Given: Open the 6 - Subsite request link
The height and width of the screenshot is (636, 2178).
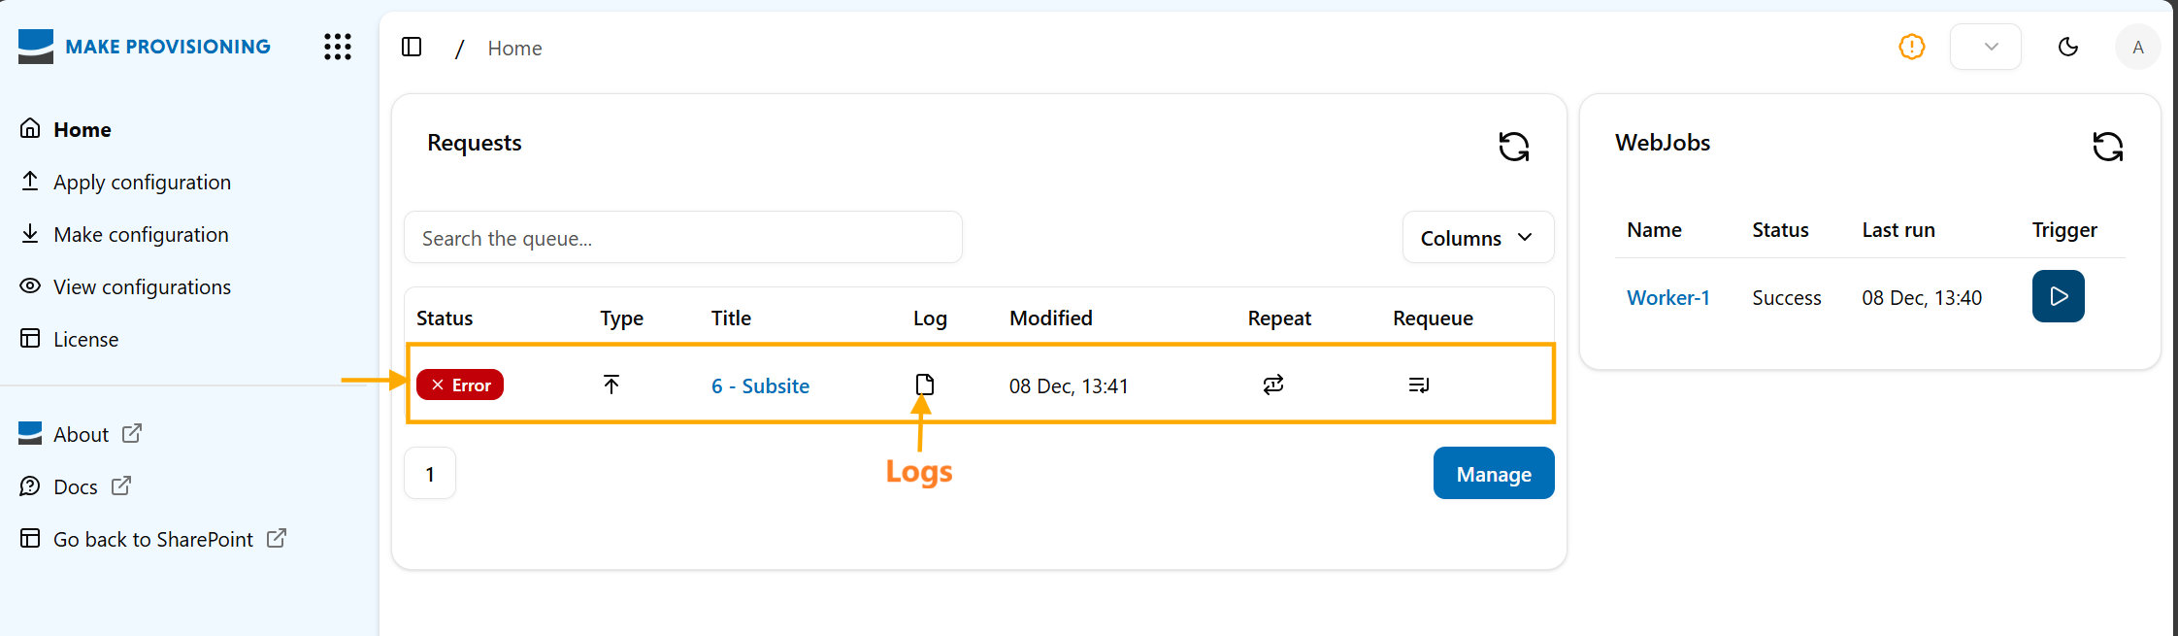Looking at the screenshot, I should coord(760,385).
